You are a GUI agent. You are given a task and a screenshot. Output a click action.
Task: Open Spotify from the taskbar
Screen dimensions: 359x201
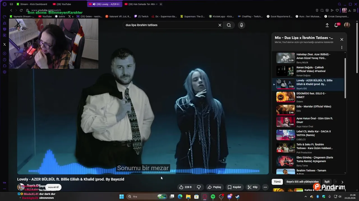pyautogui.click(x=213, y=197)
